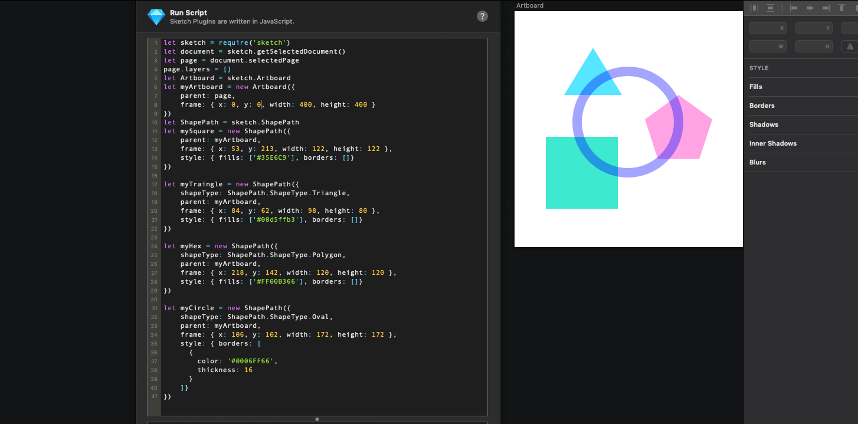Click the align horizontally center icon
858x424 pixels.
point(810,8)
